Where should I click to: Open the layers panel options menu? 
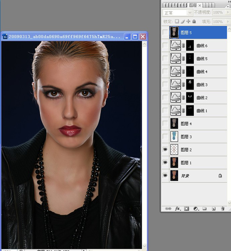229,7
